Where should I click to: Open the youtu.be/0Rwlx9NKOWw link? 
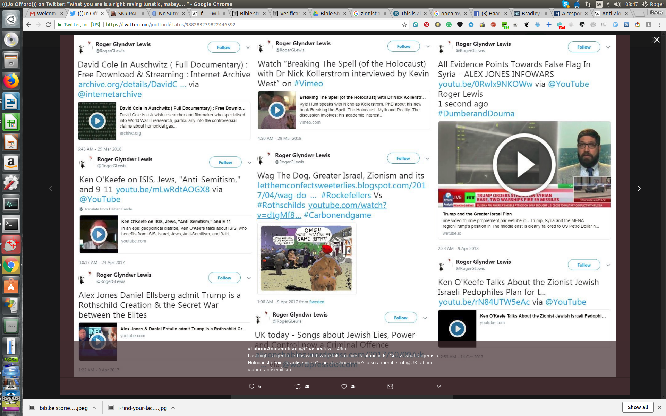coord(485,84)
